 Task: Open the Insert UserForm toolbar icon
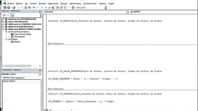pyautogui.click(x=8, y=7)
